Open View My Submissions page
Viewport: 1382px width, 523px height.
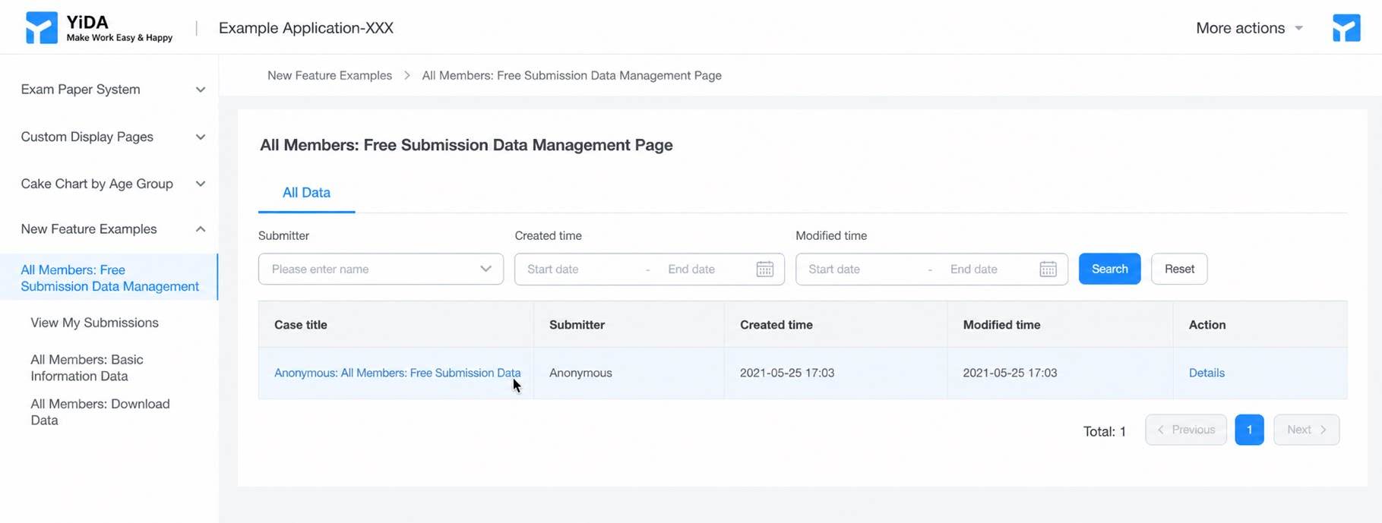click(x=94, y=323)
